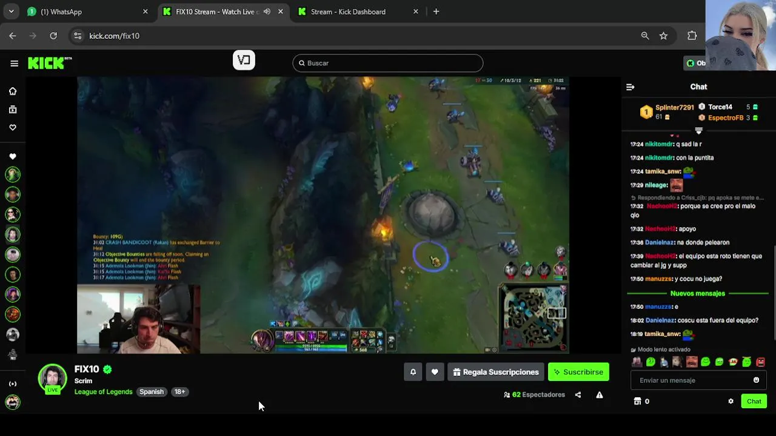Screen dimensions: 776x436
Task: Click the 62 Espectadores viewer count
Action: point(534,395)
